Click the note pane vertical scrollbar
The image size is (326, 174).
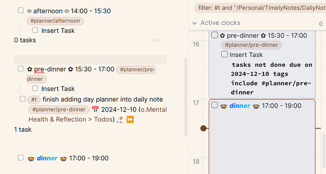pos(186,97)
